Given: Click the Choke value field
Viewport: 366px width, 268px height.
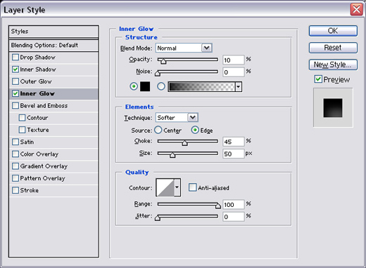Looking at the screenshot, I should [234, 142].
